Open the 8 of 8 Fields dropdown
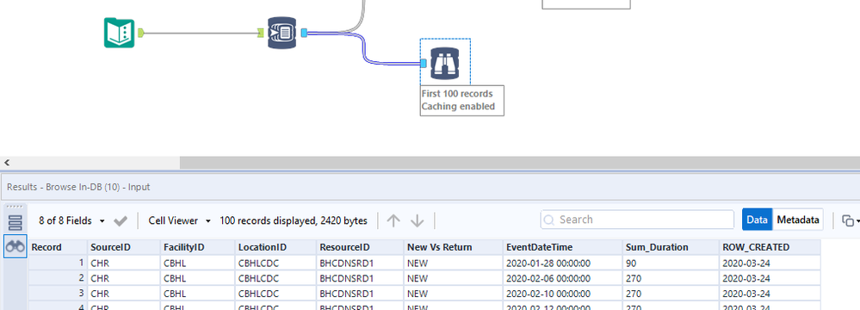This screenshot has width=860, height=310. coord(71,220)
